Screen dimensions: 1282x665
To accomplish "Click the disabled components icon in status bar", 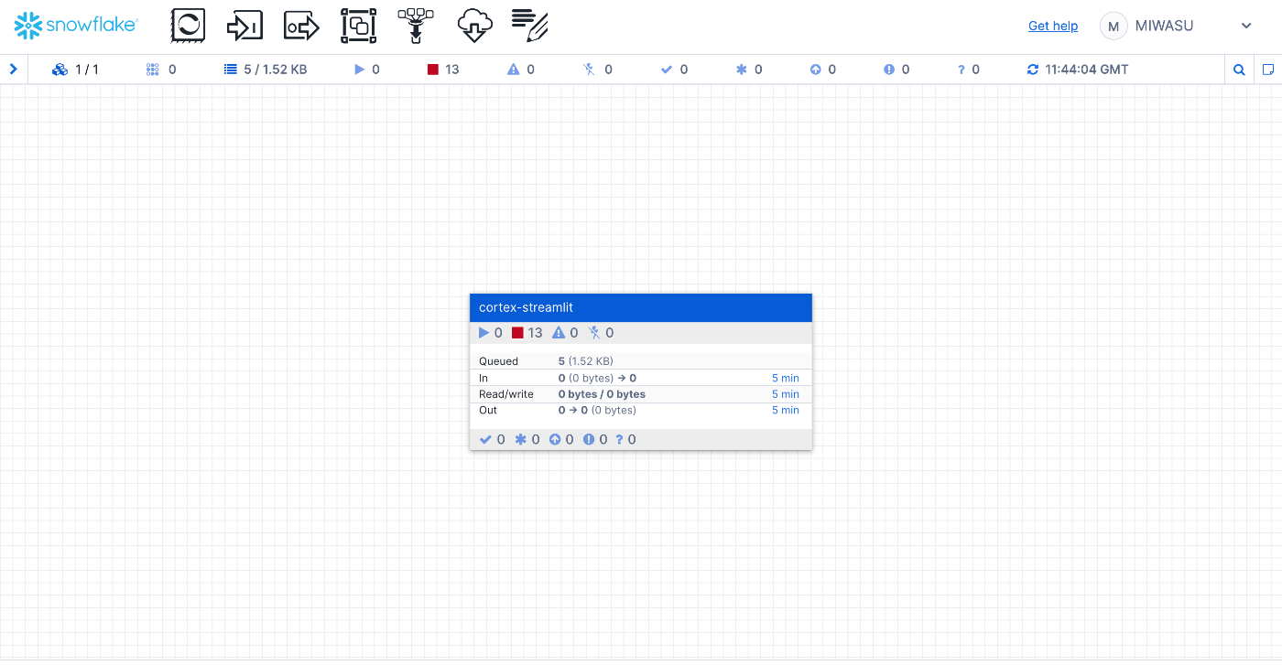I will click(x=590, y=70).
